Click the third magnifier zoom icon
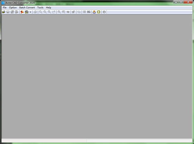Viewport: 194px width, 144px height. [x=49, y=12]
